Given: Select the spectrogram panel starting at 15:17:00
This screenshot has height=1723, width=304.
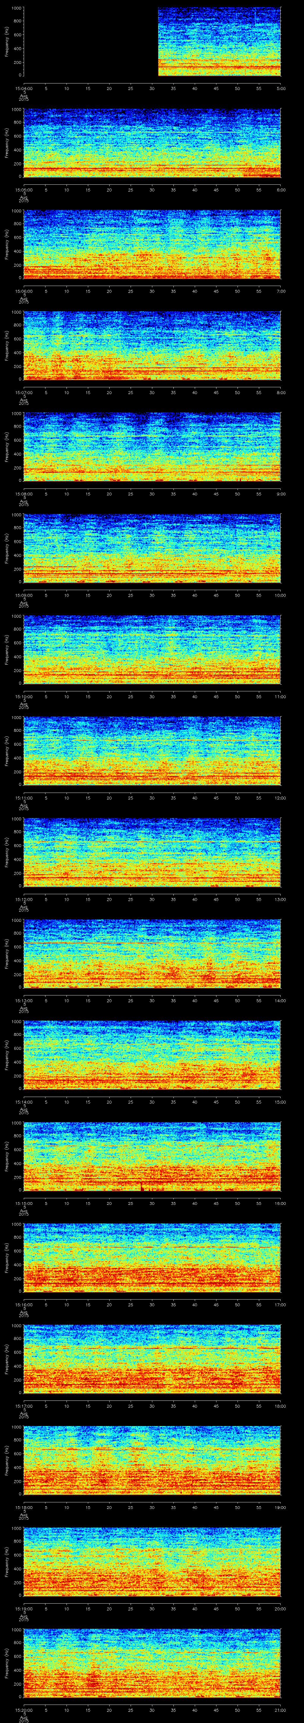Looking at the screenshot, I should [152, 1359].
